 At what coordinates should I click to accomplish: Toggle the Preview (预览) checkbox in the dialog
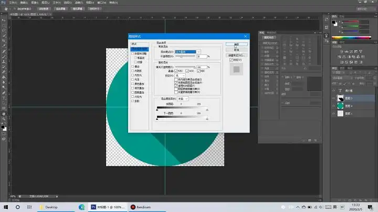coord(231,60)
